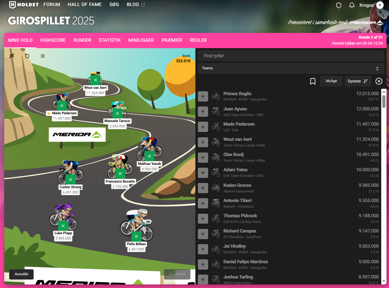Toggle the bookmark filter icon
Viewport: 389px width, 288px height.
click(313, 81)
